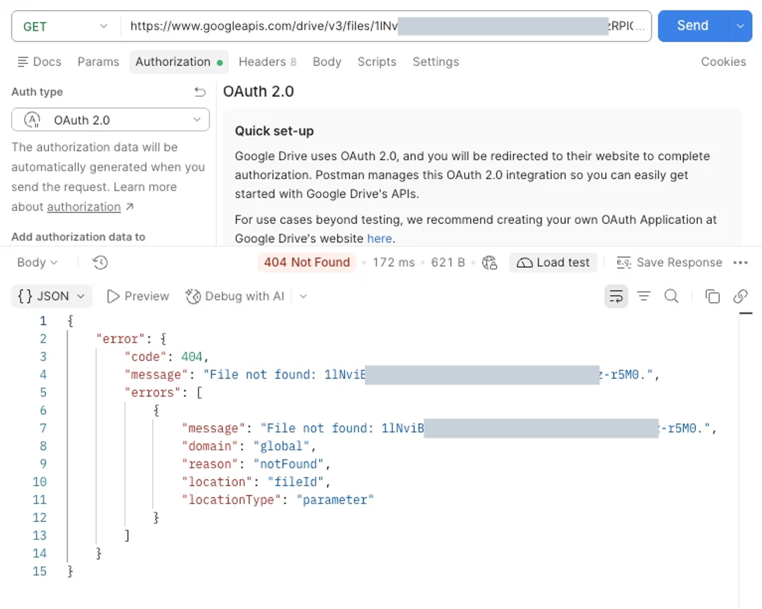Open the response search magnifier icon
Viewport: 762px width, 609px height.
coord(671,296)
